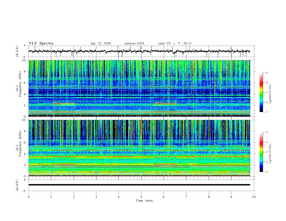Select the start UT time label
Image resolution: width=286 pixels, height=221 pixels.
174,43
